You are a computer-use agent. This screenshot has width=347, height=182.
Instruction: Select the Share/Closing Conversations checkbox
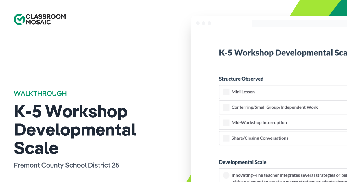coord(226,138)
